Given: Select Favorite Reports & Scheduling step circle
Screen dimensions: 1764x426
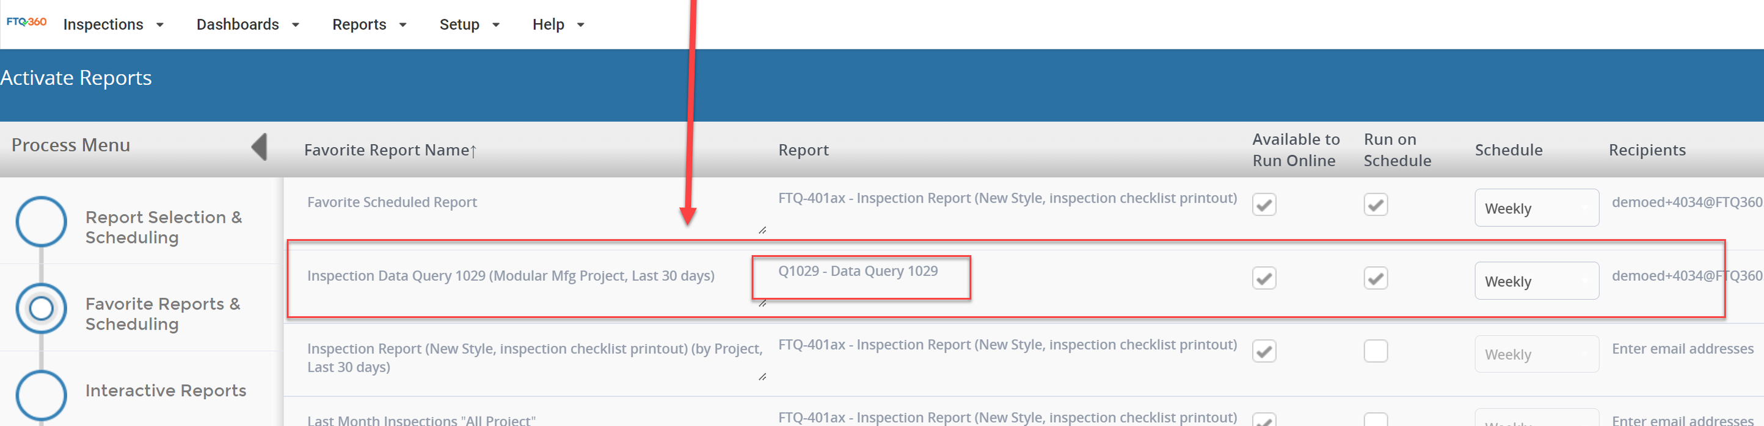Looking at the screenshot, I should [41, 308].
